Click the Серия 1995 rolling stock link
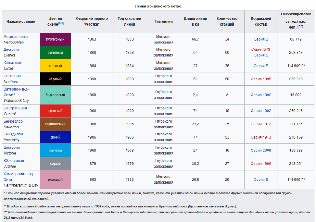Image resolution: width=316 pixels, height=222 pixels. [261, 79]
